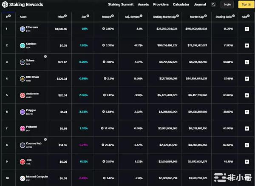
Task: Open the Polygon MATIC asset link
Action: click(31, 112)
